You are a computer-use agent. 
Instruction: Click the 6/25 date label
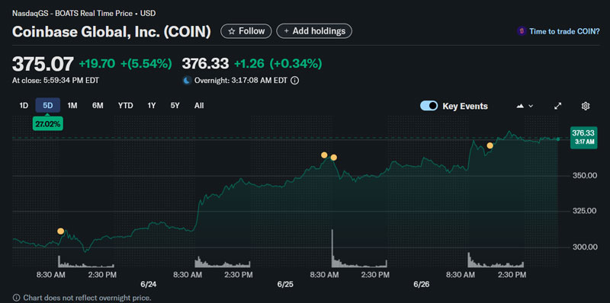click(x=285, y=285)
